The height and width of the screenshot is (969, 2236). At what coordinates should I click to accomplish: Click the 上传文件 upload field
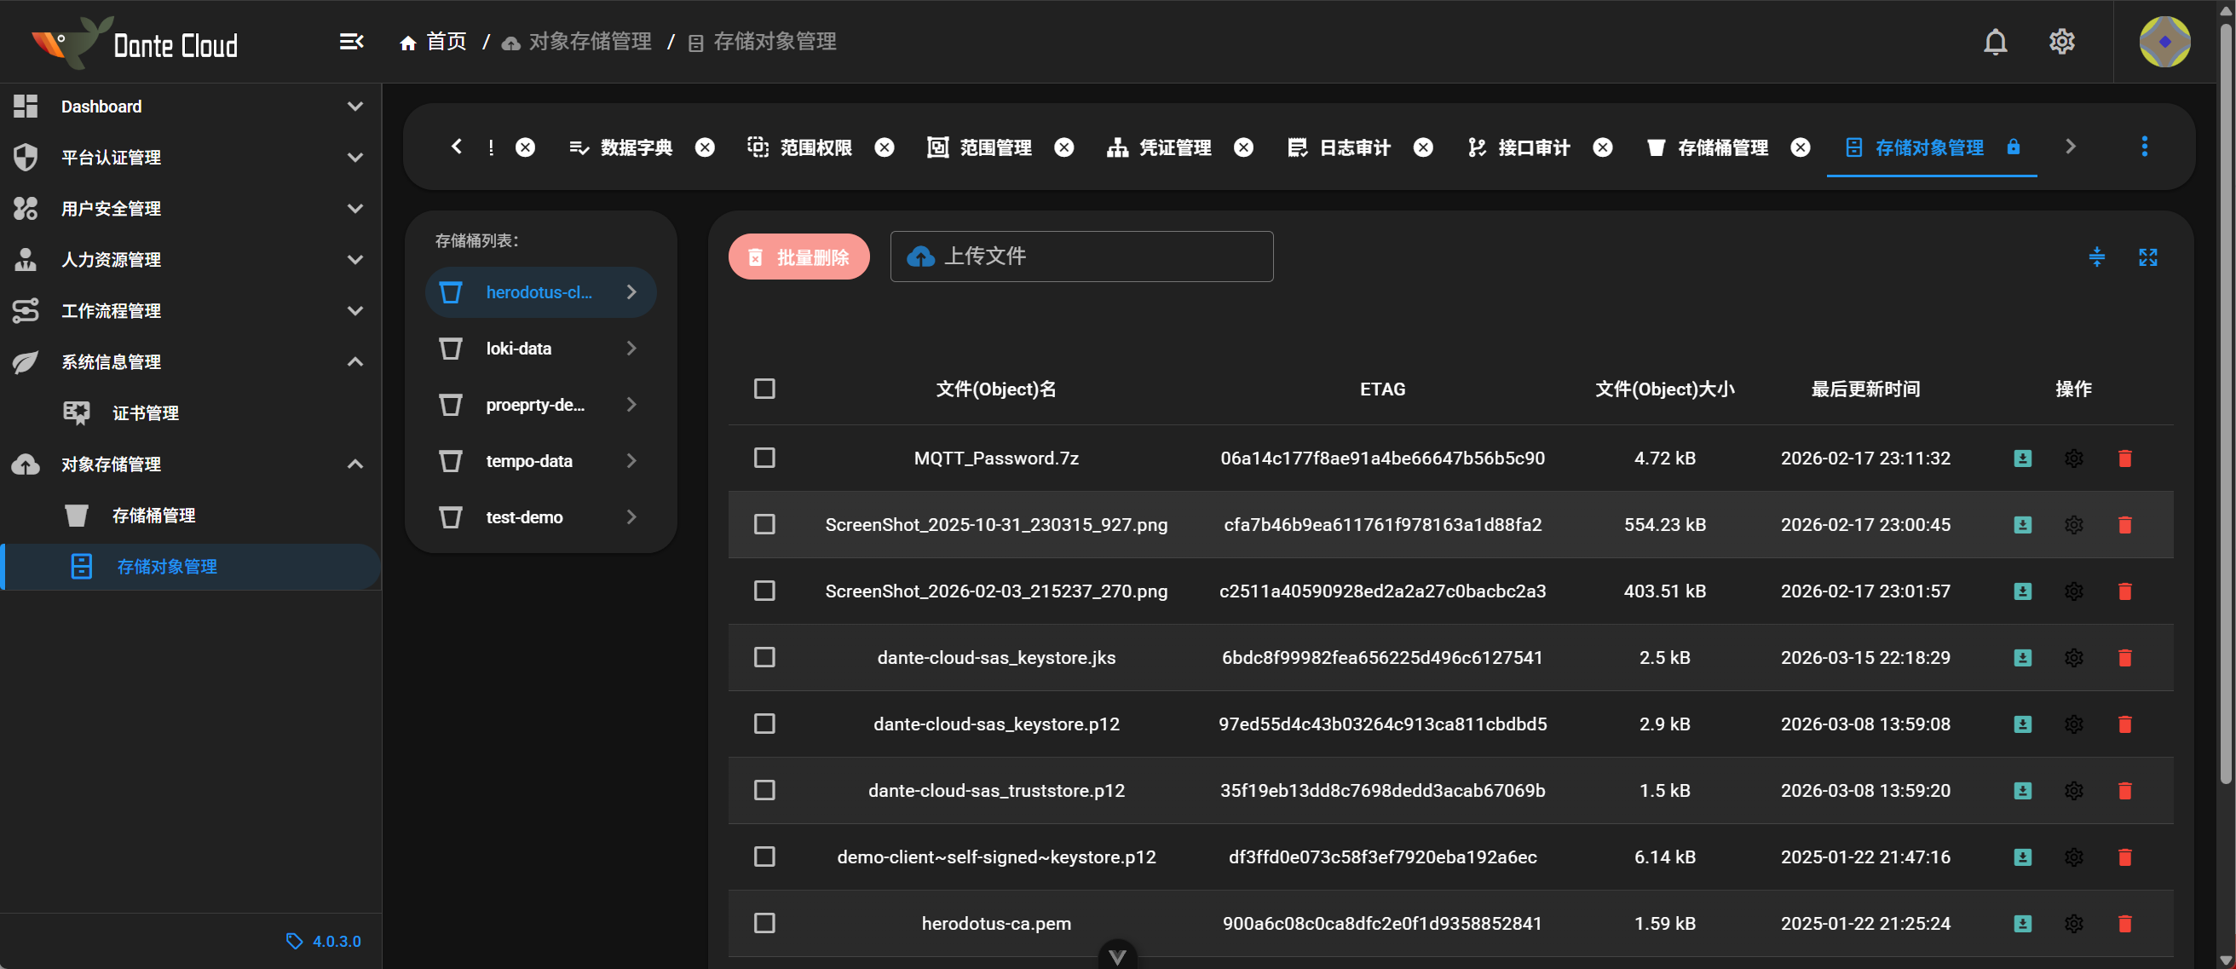[1081, 257]
